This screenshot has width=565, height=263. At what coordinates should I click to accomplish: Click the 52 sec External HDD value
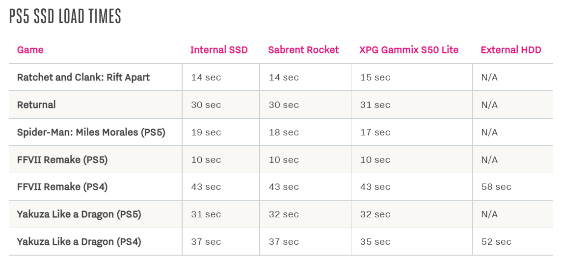point(496,241)
